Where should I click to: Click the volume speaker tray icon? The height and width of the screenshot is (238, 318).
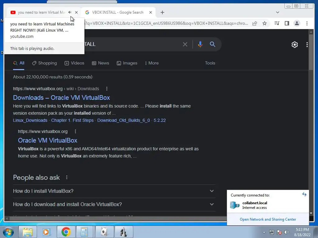[x=287, y=232]
